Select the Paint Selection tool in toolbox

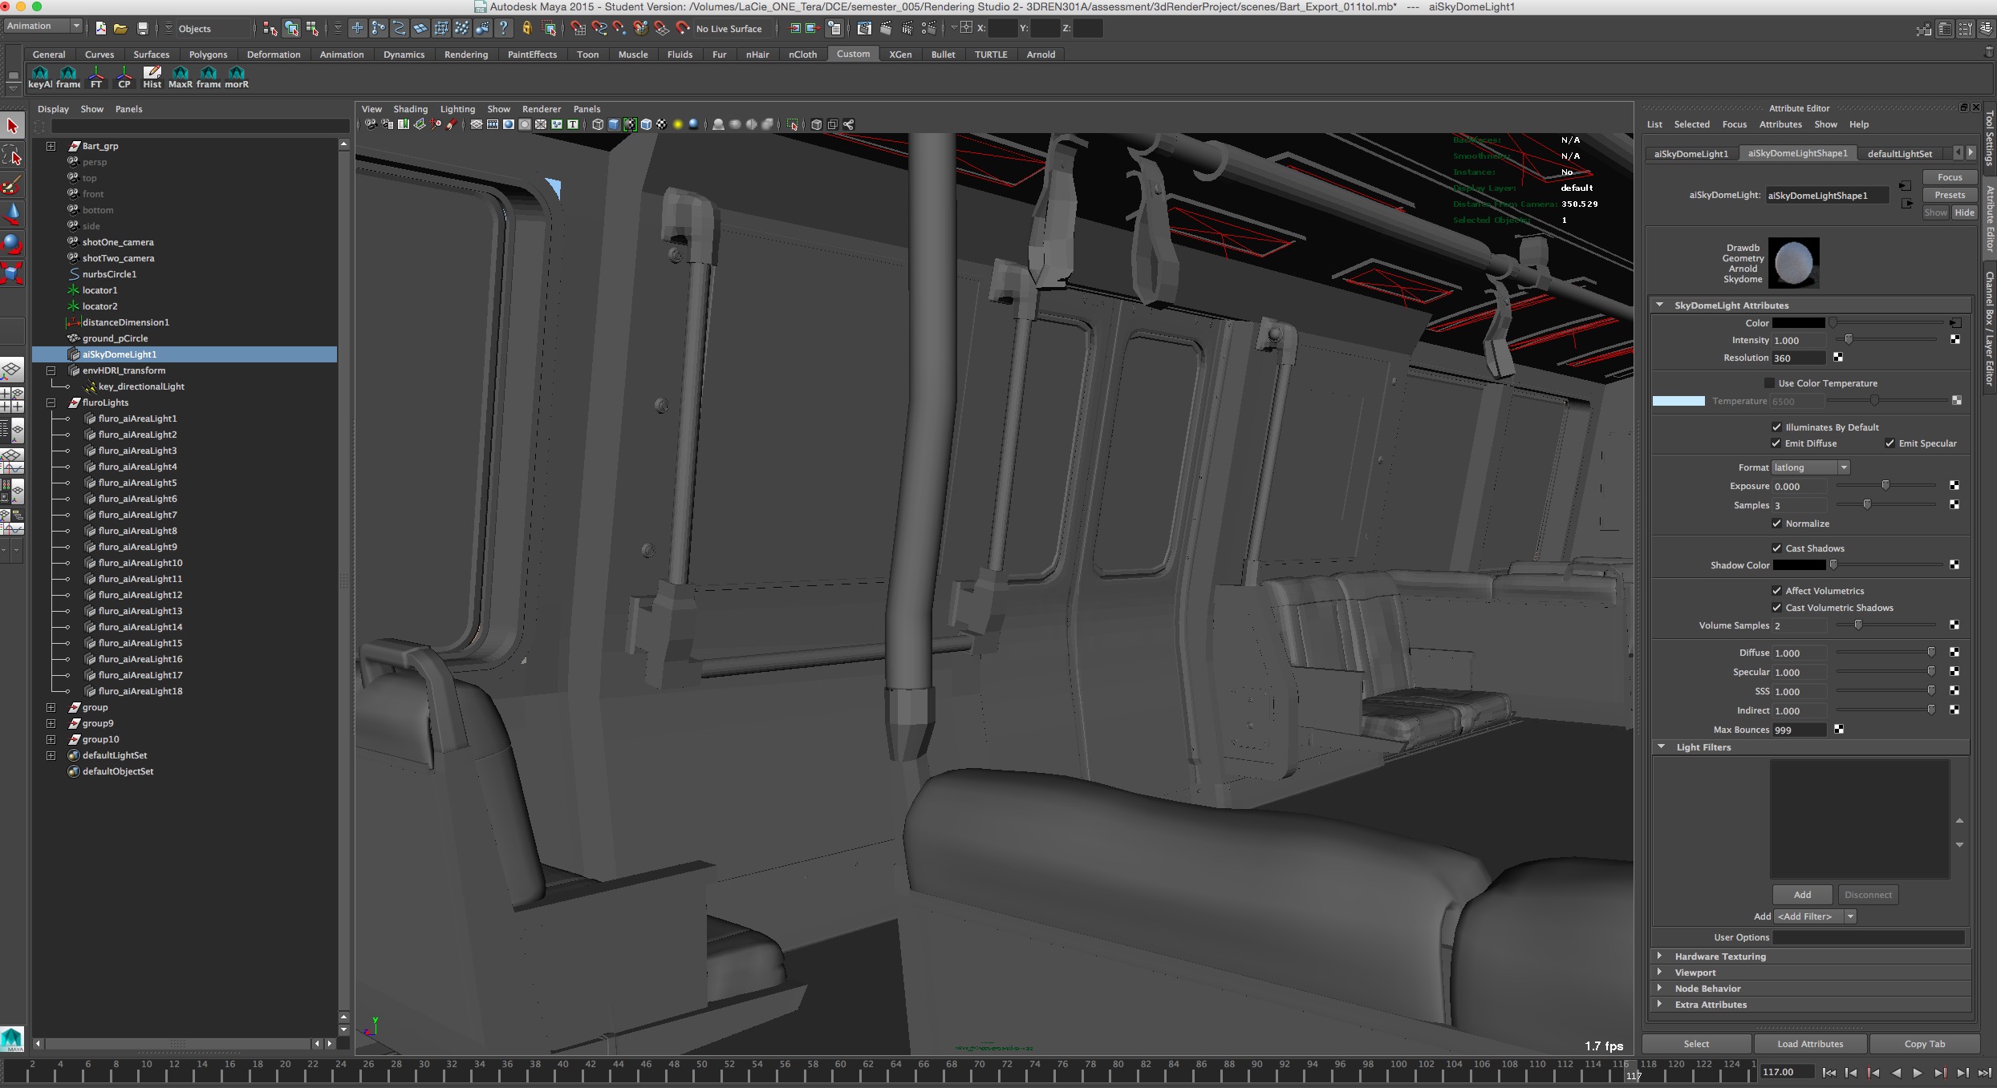pyautogui.click(x=12, y=185)
